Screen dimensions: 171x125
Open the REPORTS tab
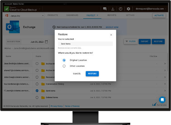point(112,15)
